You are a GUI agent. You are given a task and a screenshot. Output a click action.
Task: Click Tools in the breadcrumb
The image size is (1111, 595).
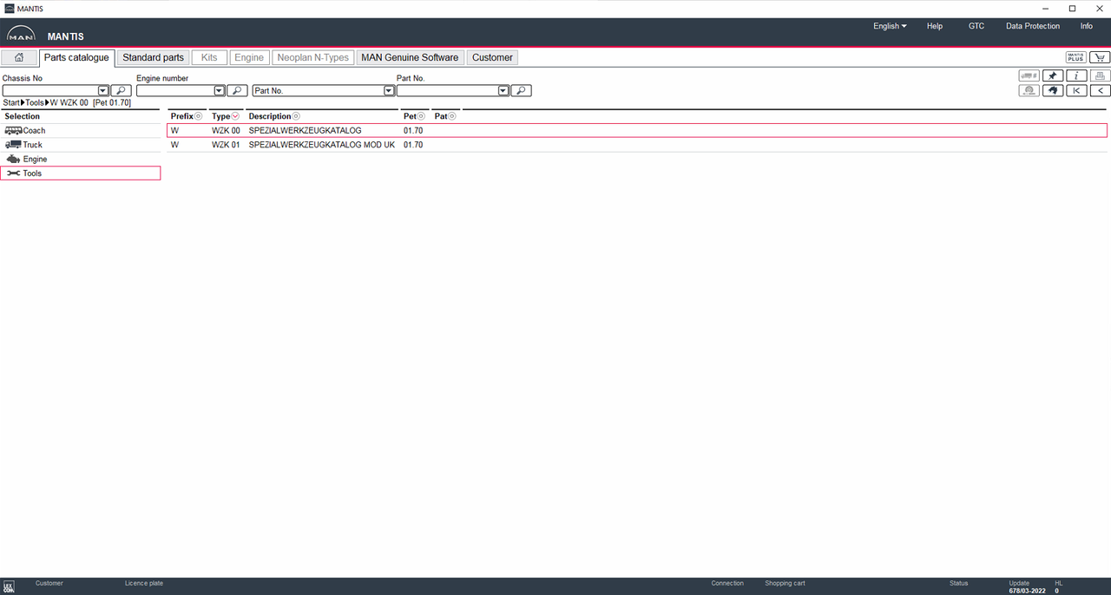coord(35,103)
